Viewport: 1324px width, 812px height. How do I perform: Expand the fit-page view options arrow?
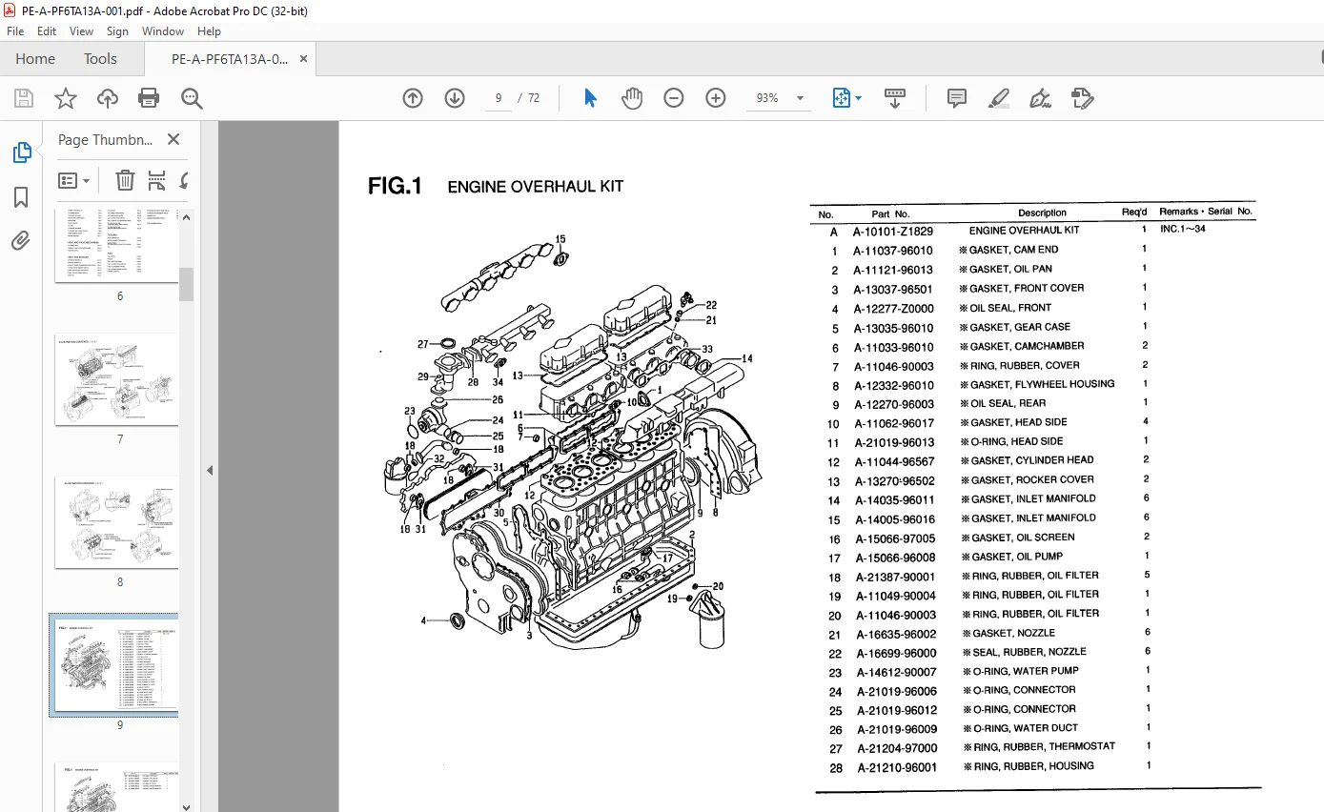point(859,98)
